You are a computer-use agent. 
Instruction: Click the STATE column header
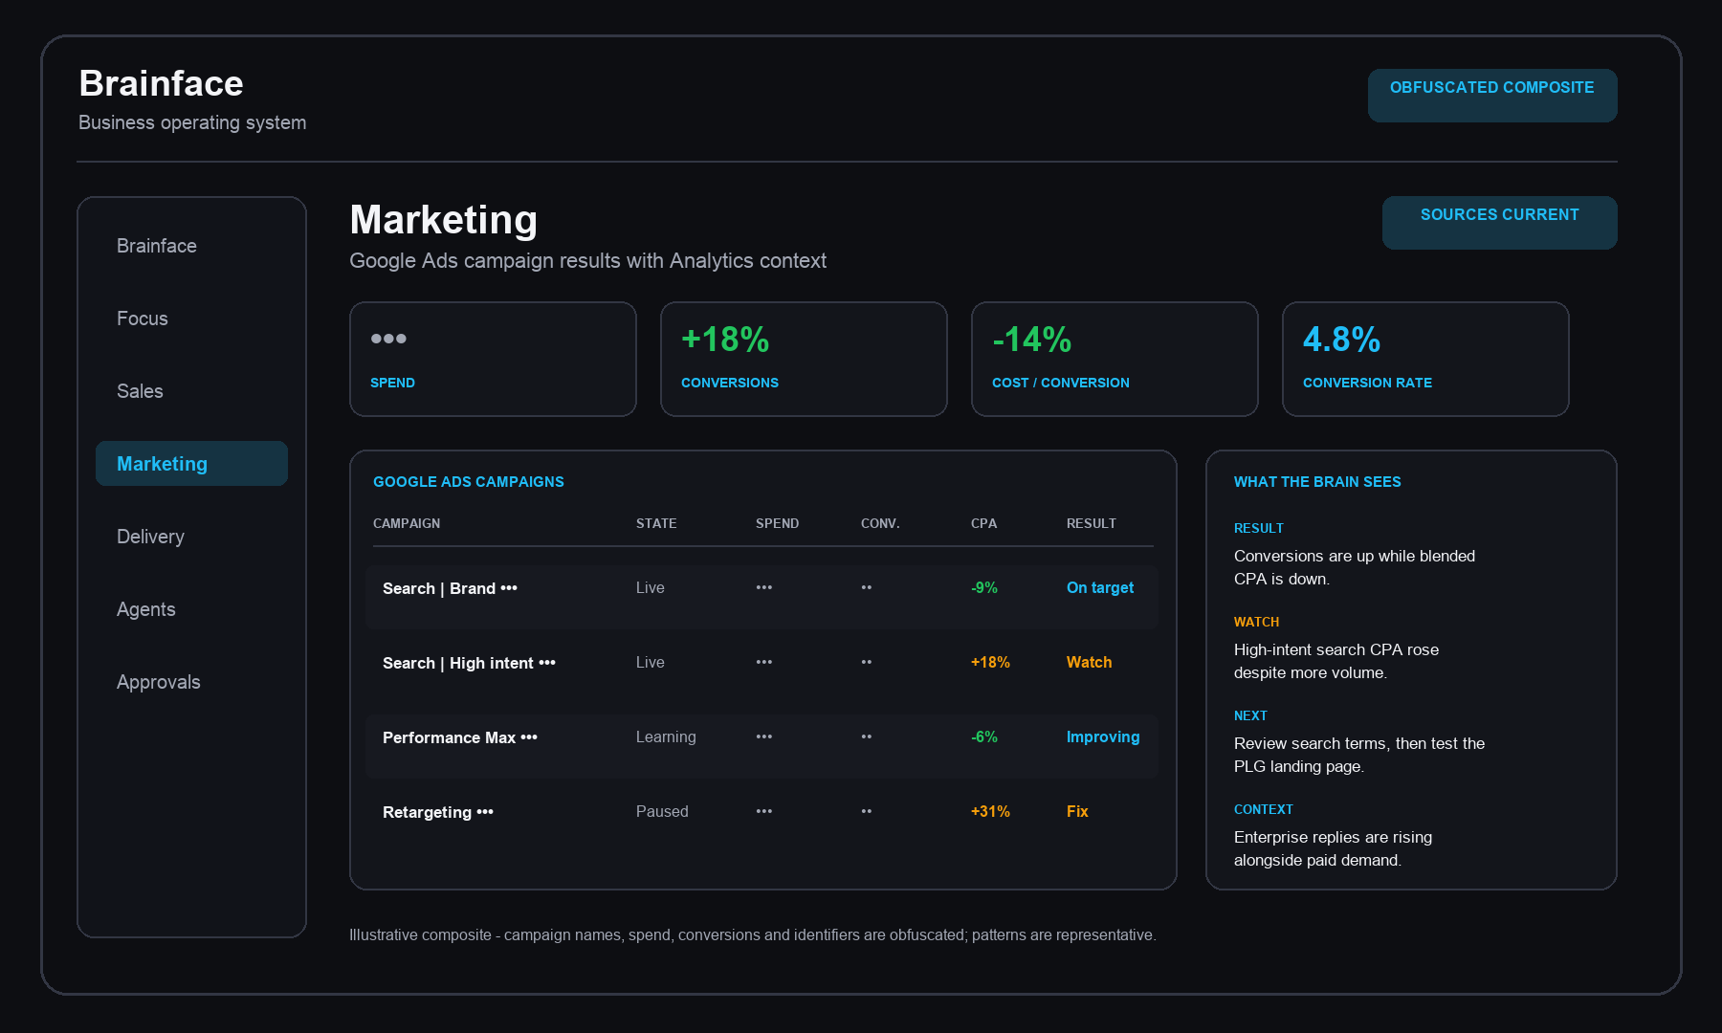[656, 523]
